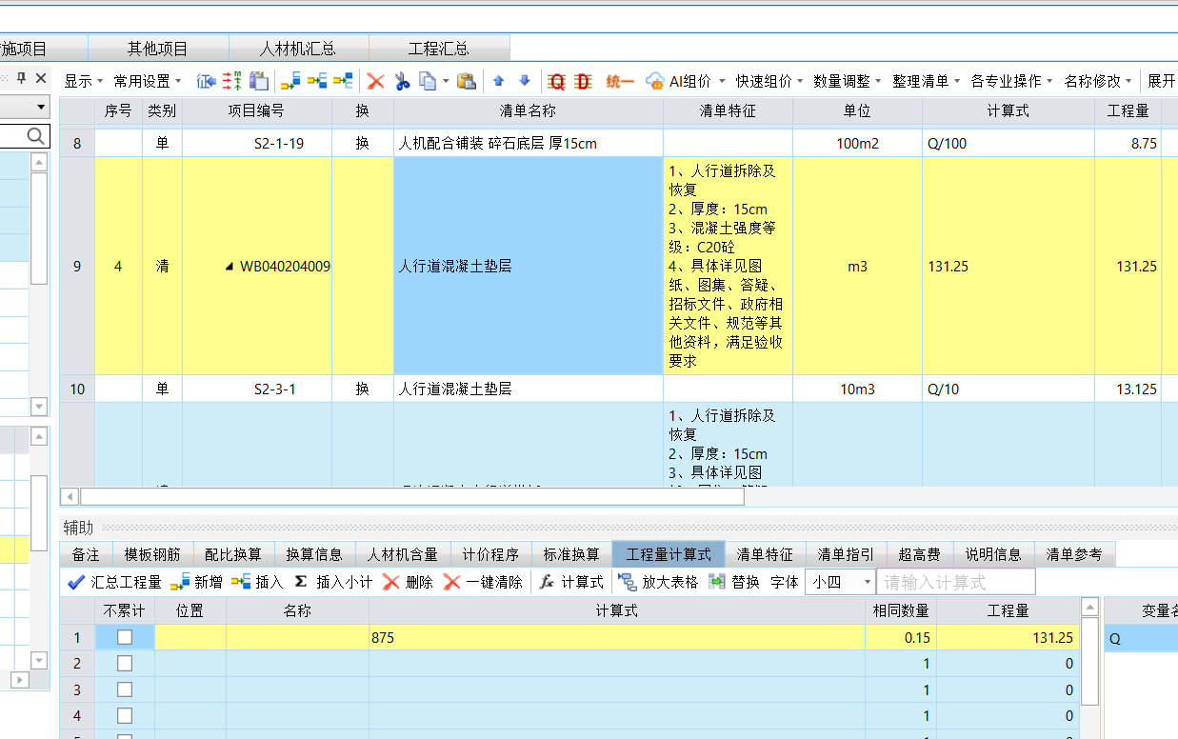Click the blue move-down arrow icon
1178x739 pixels.
(x=524, y=82)
